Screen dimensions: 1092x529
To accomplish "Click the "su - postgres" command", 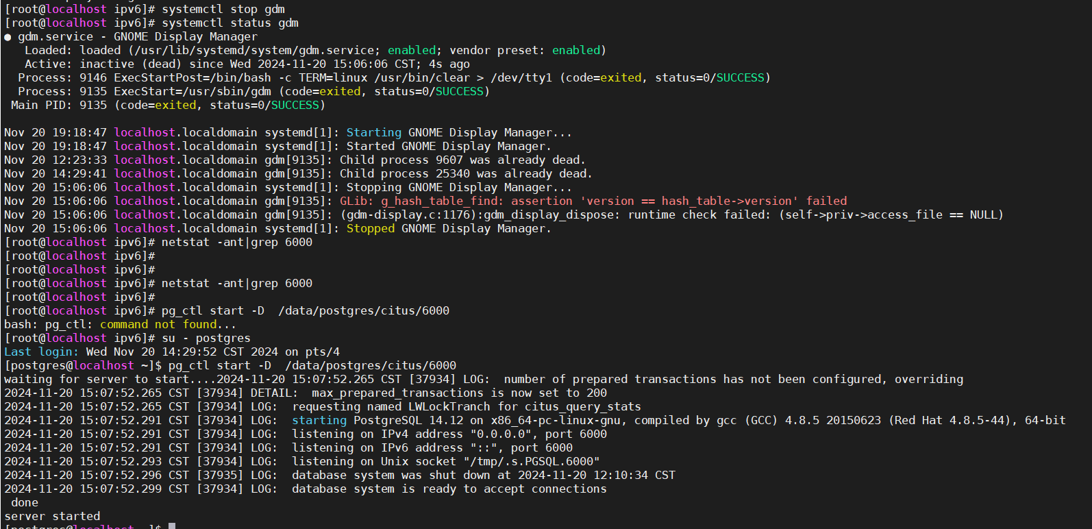I will click(x=206, y=339).
